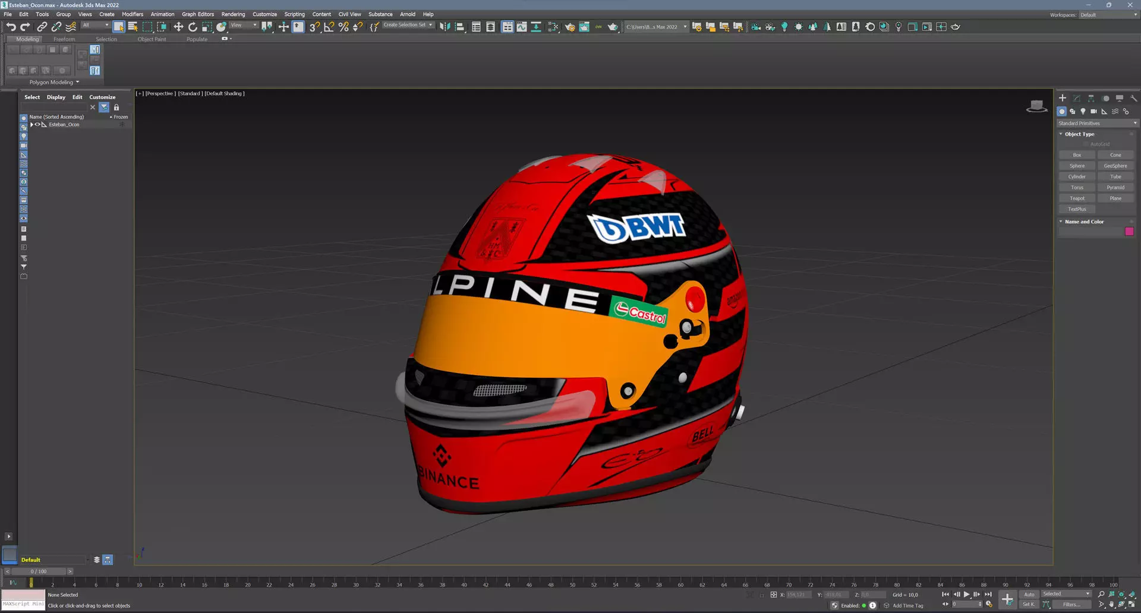Toggle the Scene Explorer lock icon
1141x613 pixels.
point(116,108)
